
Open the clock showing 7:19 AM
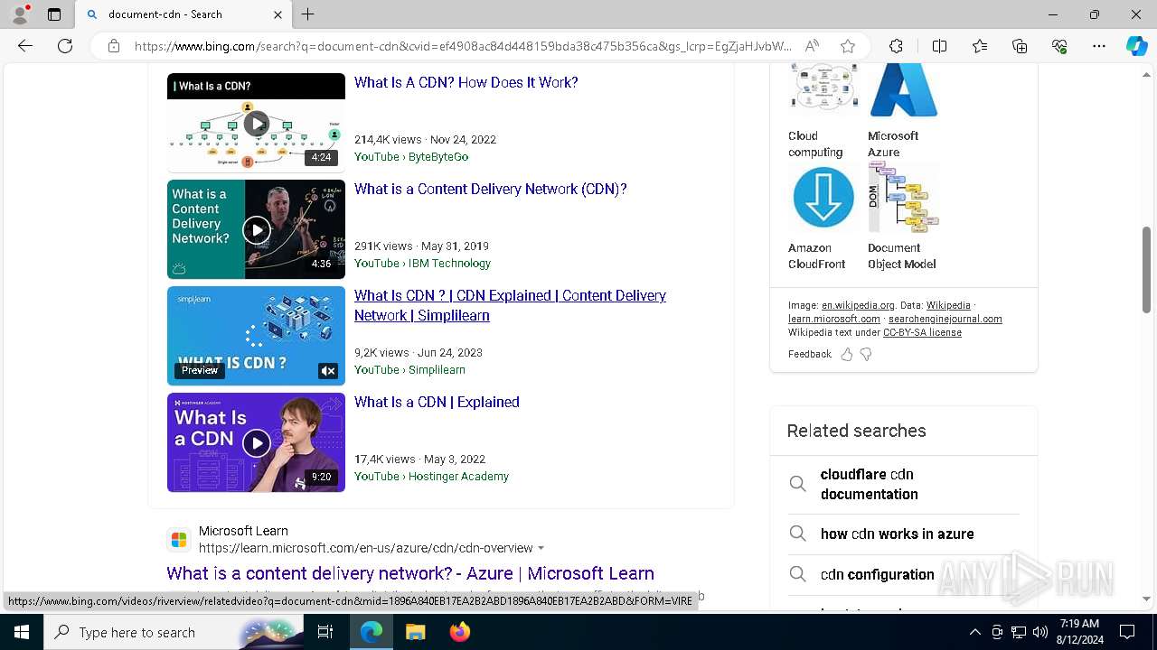(1079, 632)
